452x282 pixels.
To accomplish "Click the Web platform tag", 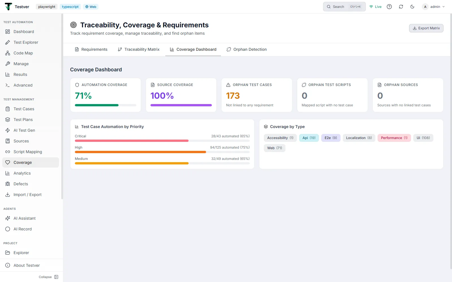I will [91, 7].
